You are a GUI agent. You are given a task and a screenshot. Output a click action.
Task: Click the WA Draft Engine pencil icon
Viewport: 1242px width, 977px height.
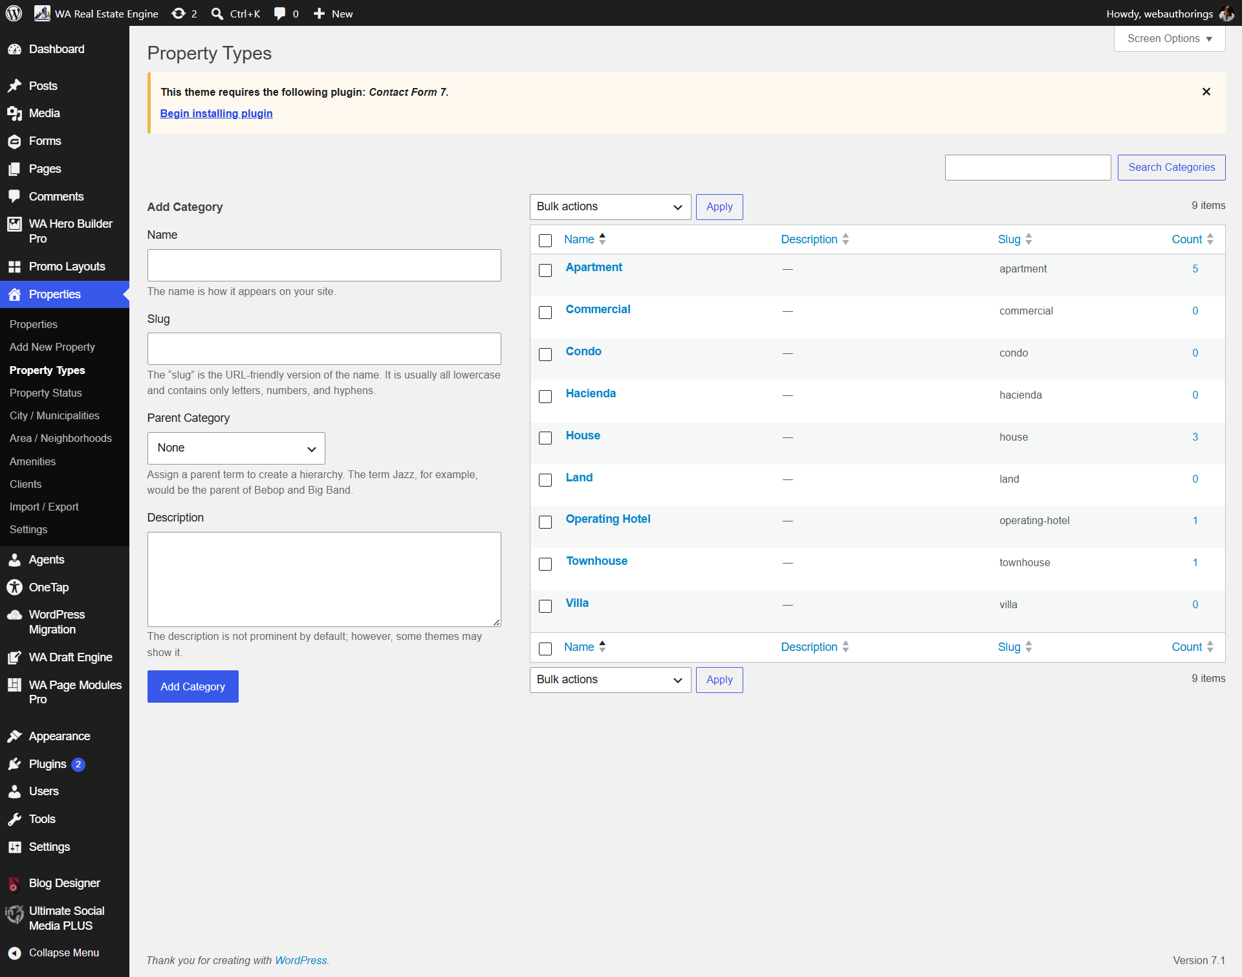point(14,657)
